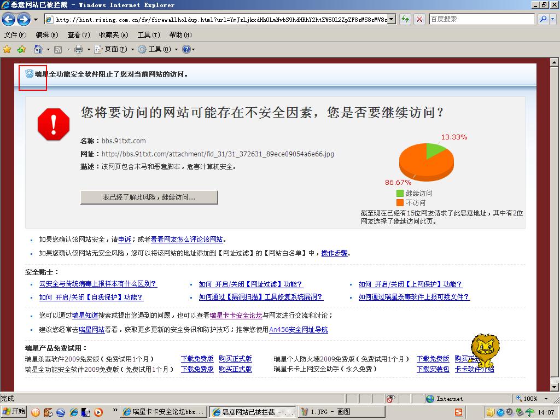This screenshot has height=420, width=560.
Task: Click the Sogou S input method icon
Action: [x=459, y=412]
